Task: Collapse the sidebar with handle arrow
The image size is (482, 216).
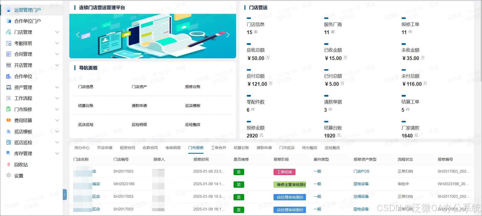Action: (x=65, y=195)
